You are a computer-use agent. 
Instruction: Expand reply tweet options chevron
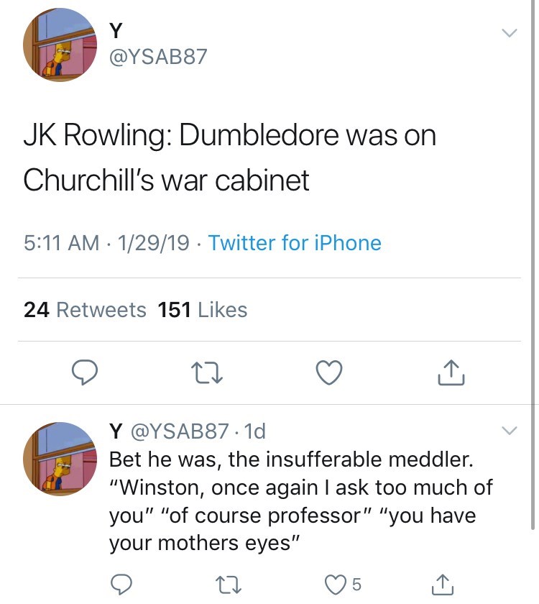(x=509, y=431)
